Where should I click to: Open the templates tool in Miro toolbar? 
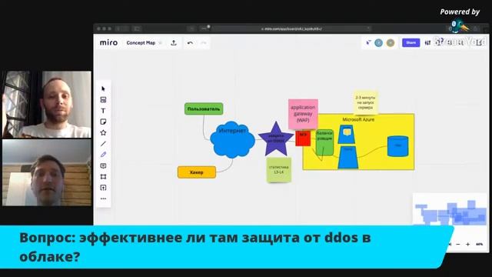click(103, 100)
